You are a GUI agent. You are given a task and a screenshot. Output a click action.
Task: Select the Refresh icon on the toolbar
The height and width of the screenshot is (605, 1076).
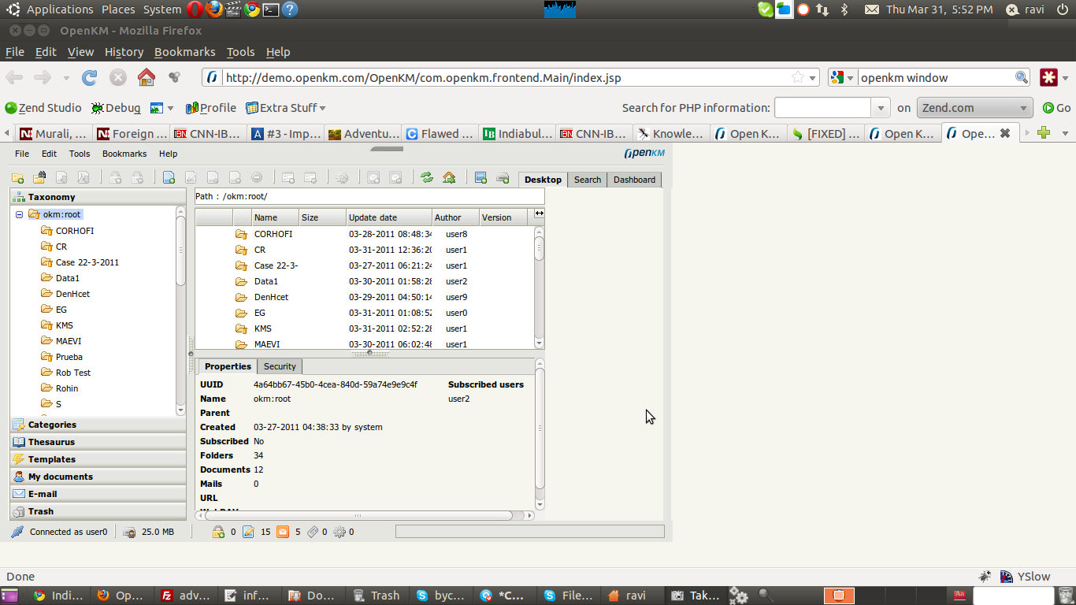pyautogui.click(x=428, y=177)
